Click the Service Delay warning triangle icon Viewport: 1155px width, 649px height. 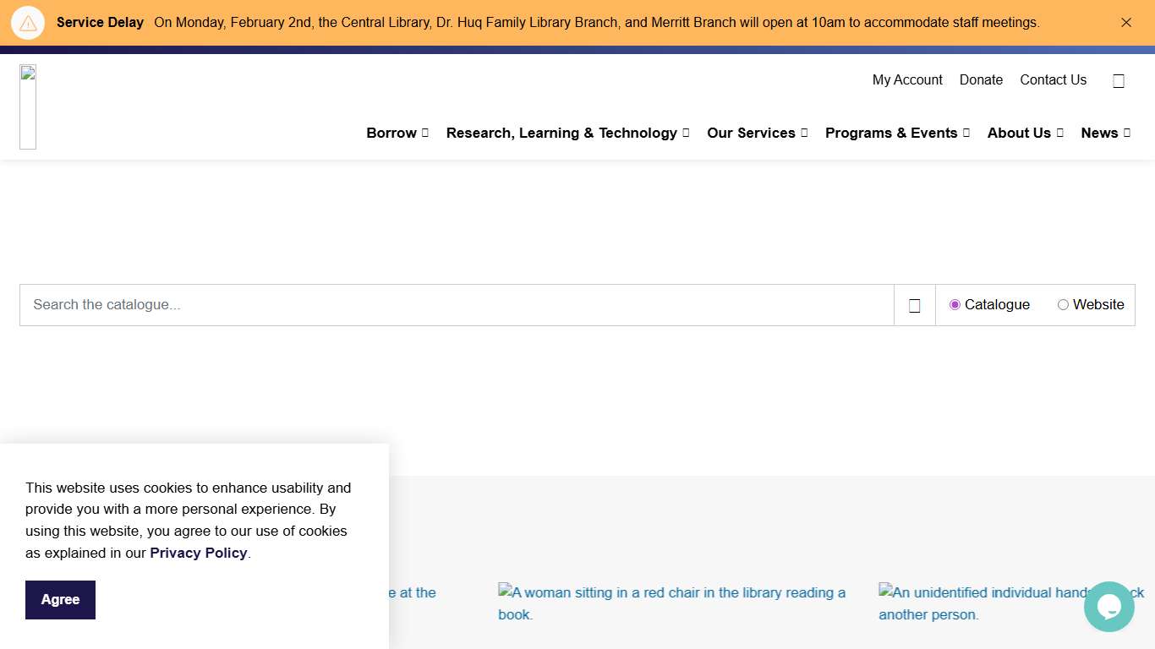pyautogui.click(x=28, y=23)
